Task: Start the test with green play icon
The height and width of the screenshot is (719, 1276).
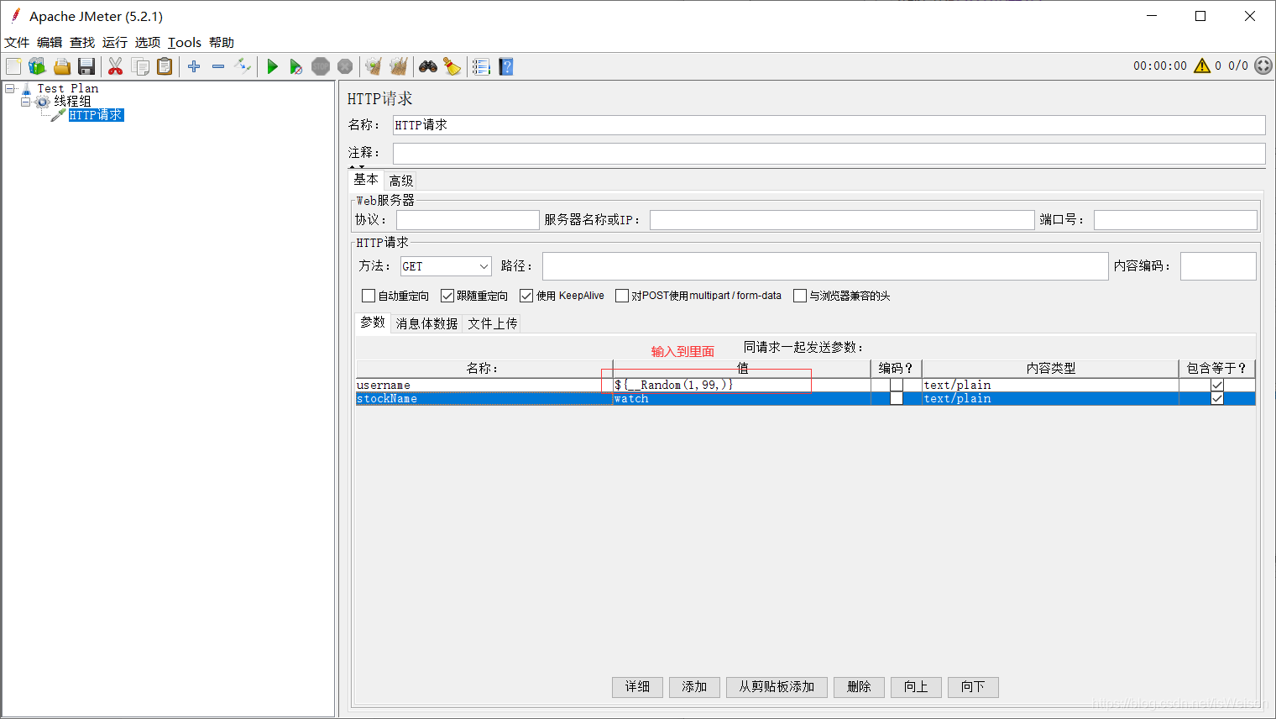Action: tap(272, 66)
